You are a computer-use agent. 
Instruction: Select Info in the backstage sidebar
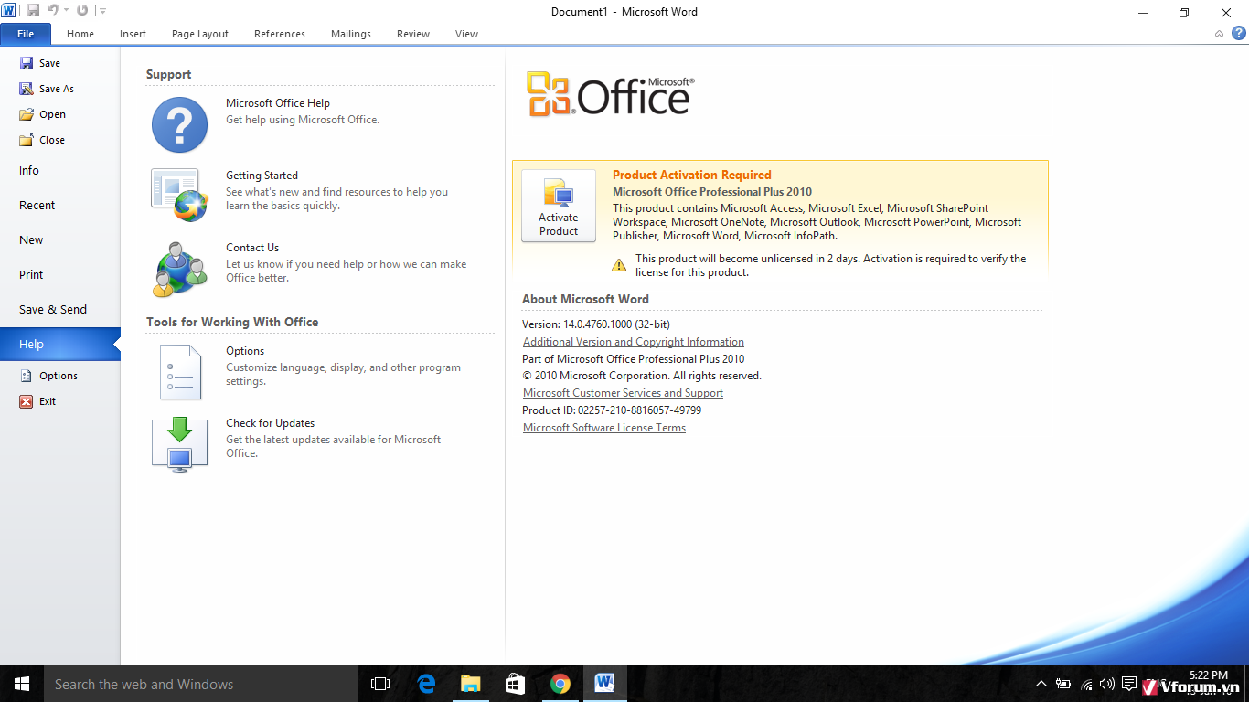pos(29,171)
